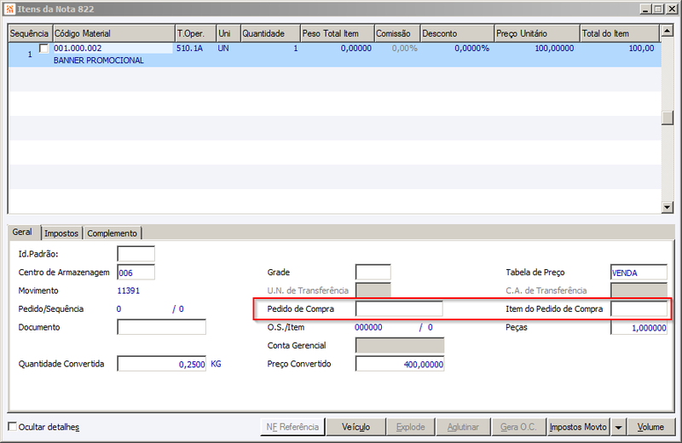Click the Volume button
682x443 pixels.
[x=650, y=427]
